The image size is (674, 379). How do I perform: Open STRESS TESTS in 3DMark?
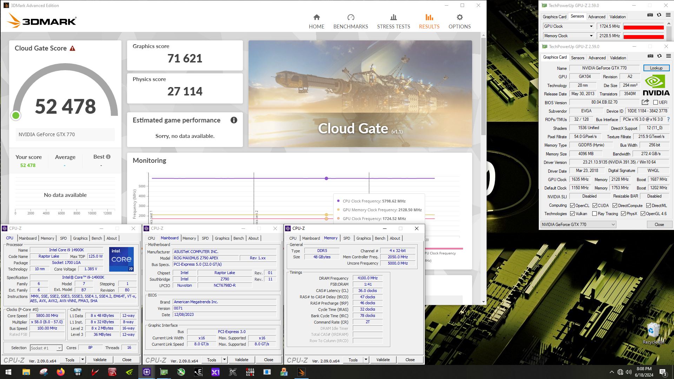click(394, 21)
